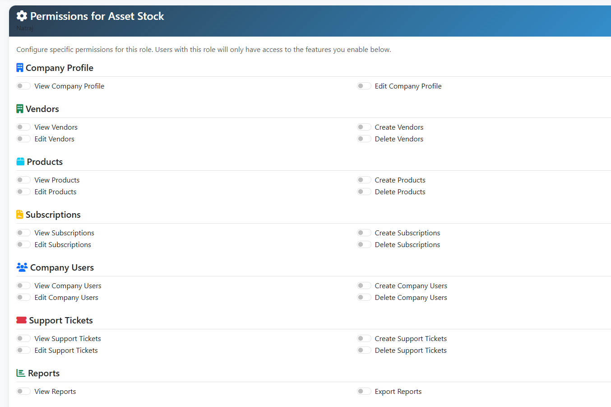This screenshot has width=611, height=407.
Task: Click the red Support Tickets ticket icon
Action: 21,320
